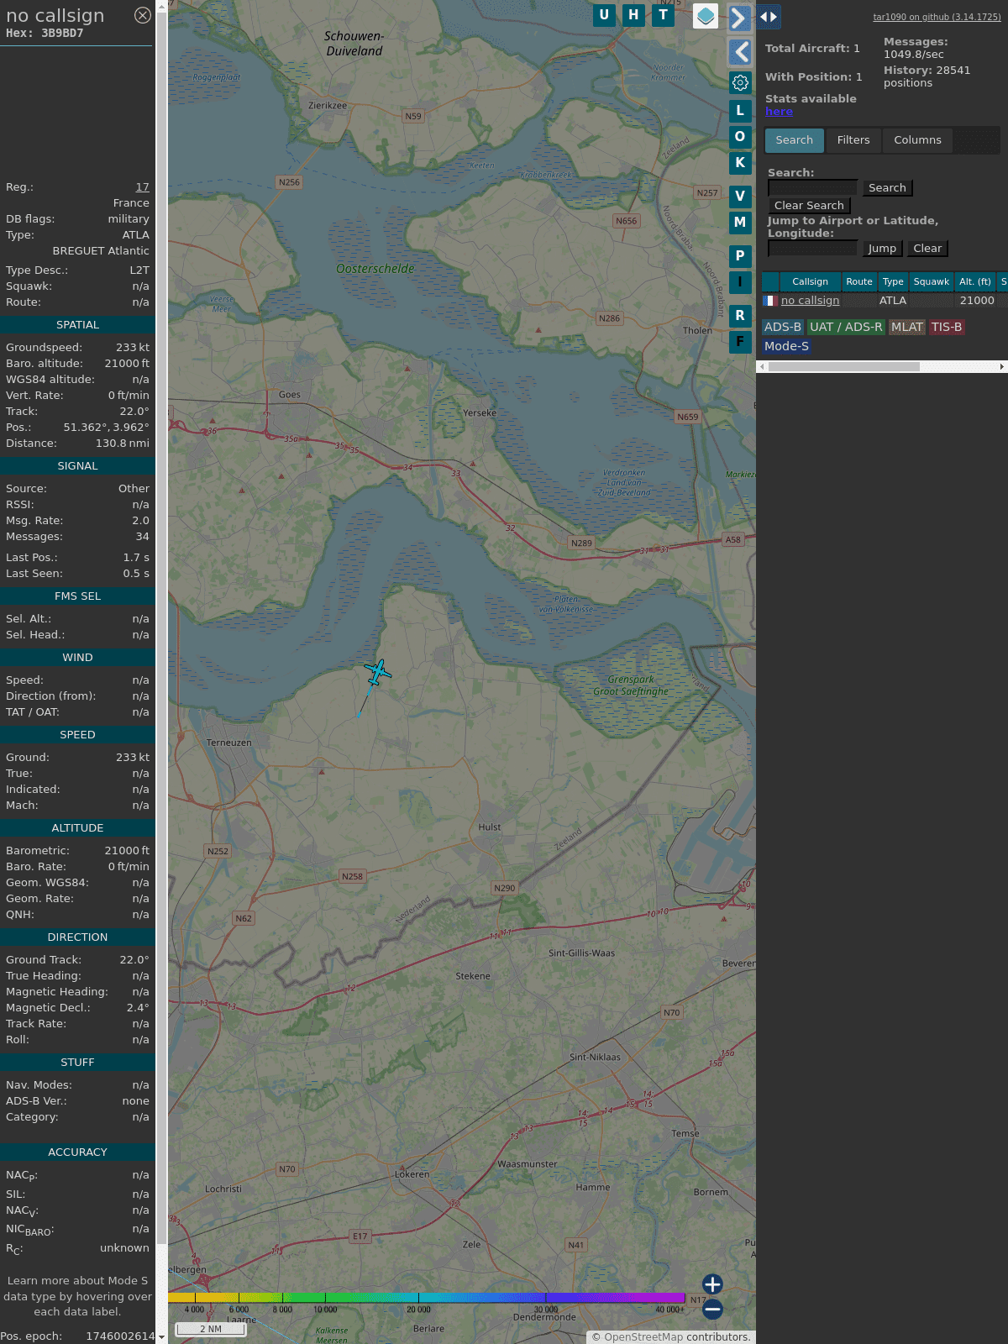The image size is (1008, 1344).
Task: Toggle the U map button
Action: coord(604,15)
